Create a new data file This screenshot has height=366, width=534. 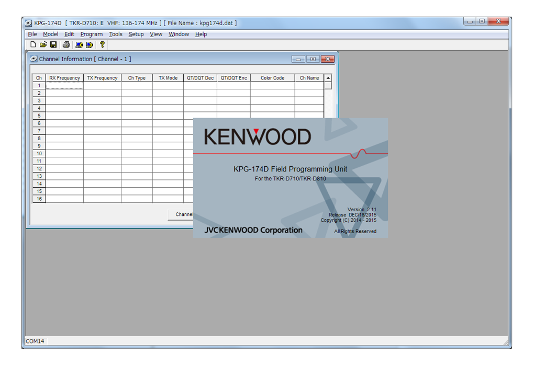(32, 44)
